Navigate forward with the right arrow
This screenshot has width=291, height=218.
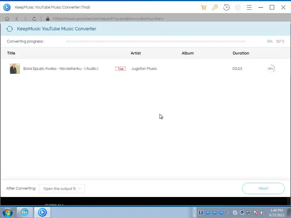25,19
